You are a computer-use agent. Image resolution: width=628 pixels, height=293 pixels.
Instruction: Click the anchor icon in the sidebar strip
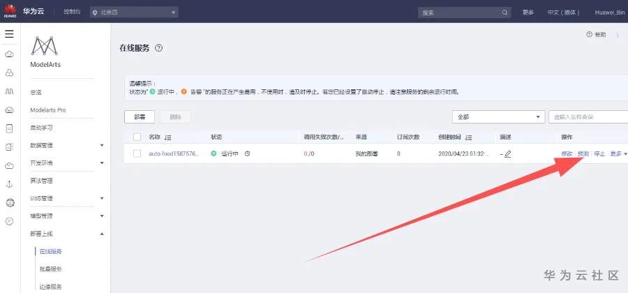(9, 184)
